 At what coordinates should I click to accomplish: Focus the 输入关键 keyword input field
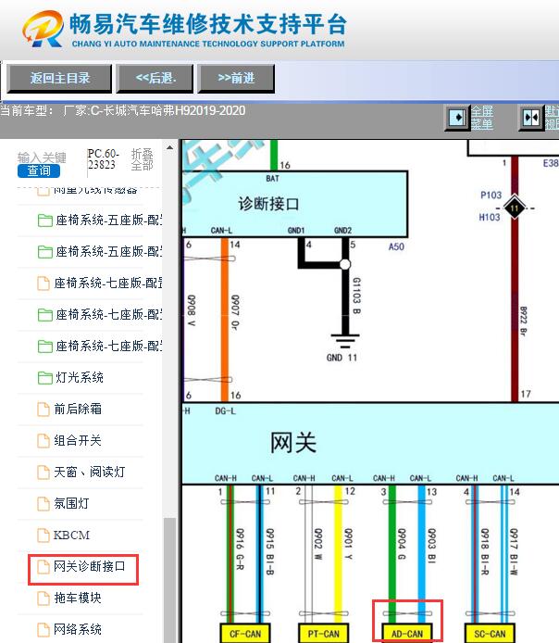[42, 158]
